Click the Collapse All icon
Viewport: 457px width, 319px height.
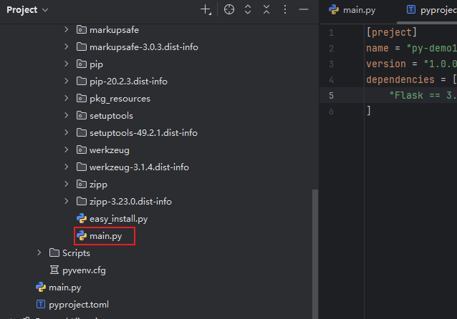pyautogui.click(x=266, y=10)
